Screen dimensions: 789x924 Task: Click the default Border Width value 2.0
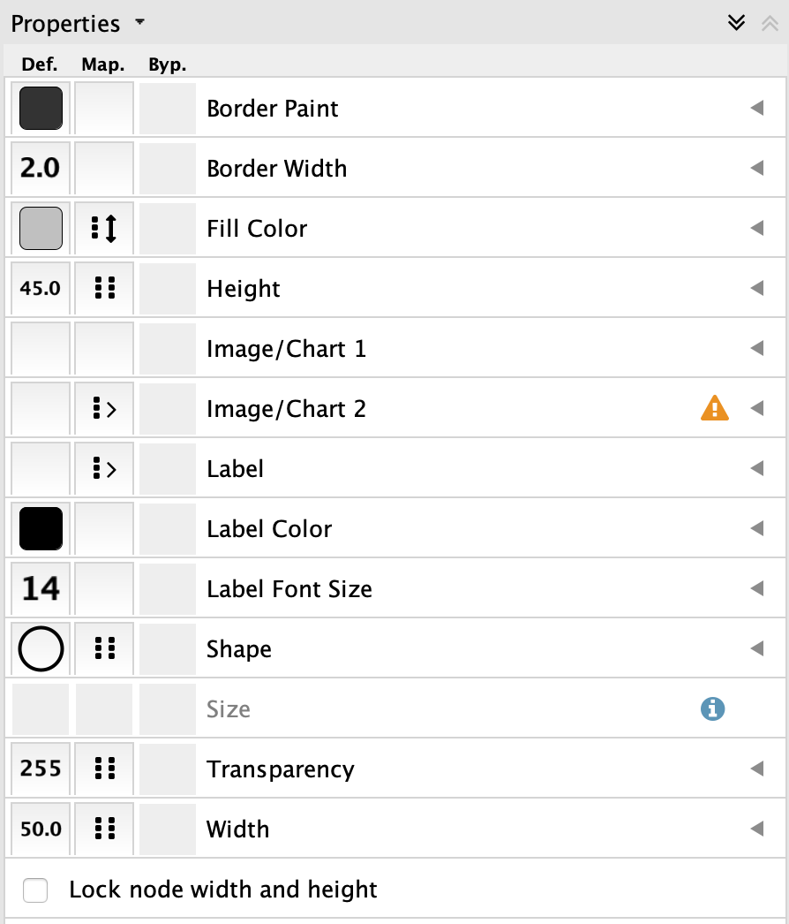pos(41,169)
